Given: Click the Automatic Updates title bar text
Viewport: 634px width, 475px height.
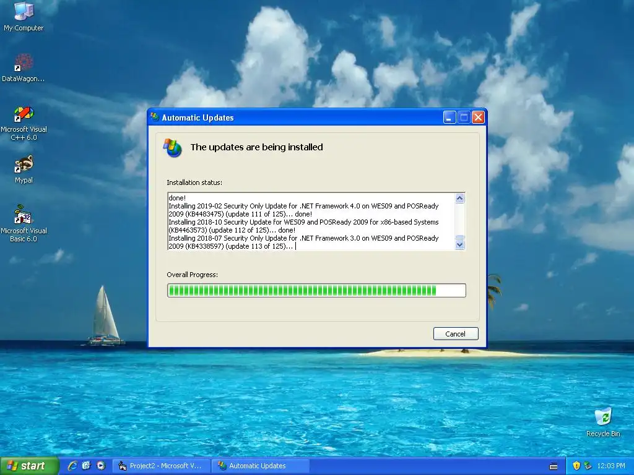Looking at the screenshot, I should (198, 118).
